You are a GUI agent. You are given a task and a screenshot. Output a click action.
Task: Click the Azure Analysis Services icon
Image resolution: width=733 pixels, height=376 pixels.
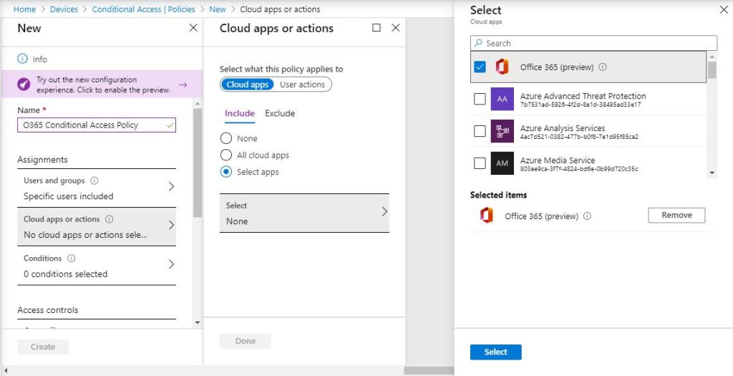click(502, 131)
